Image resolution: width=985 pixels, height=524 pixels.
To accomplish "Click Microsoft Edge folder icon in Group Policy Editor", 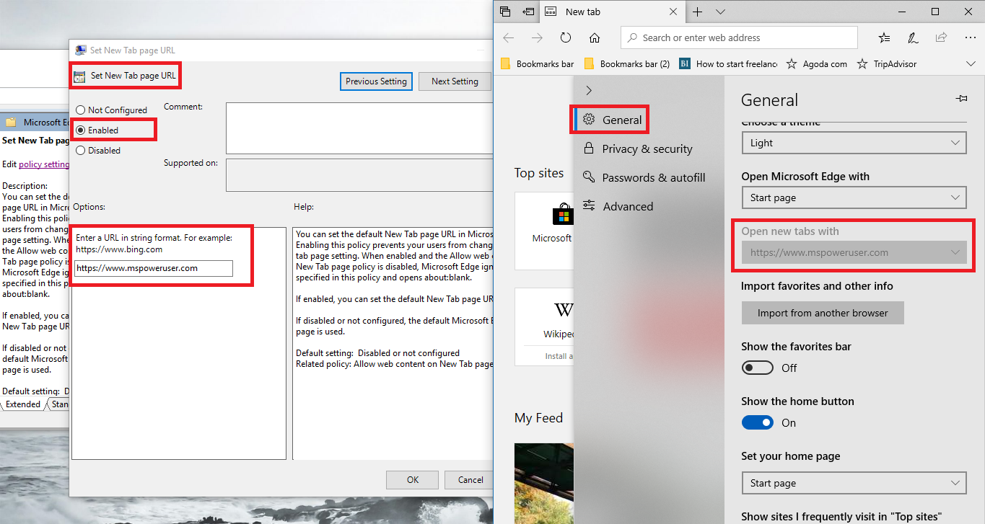I will click(x=11, y=123).
